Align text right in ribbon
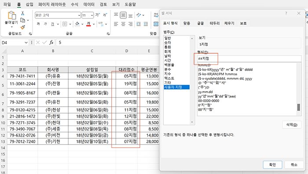 [130, 24]
